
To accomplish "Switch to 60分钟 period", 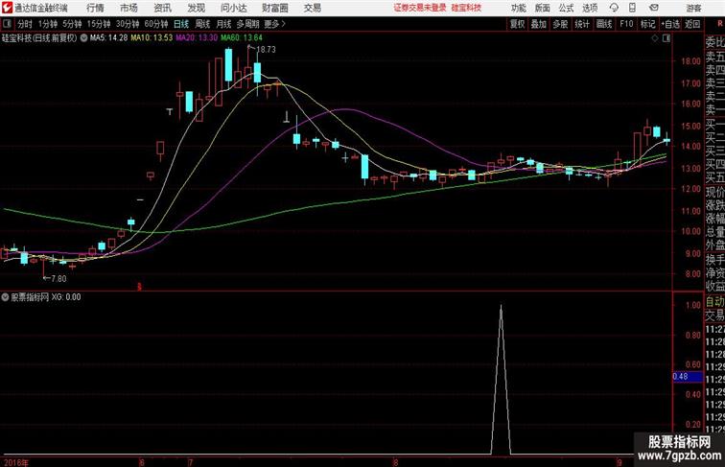I will pyautogui.click(x=156, y=24).
